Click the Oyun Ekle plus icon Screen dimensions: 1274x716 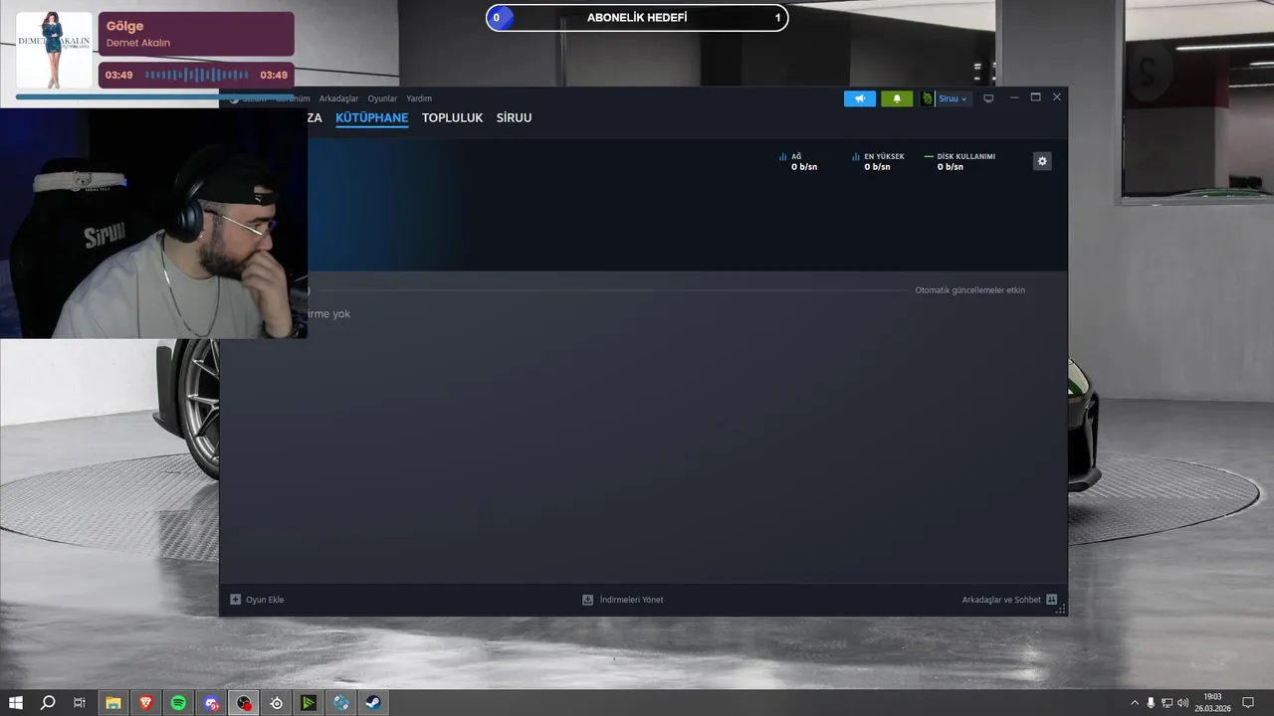point(236,600)
